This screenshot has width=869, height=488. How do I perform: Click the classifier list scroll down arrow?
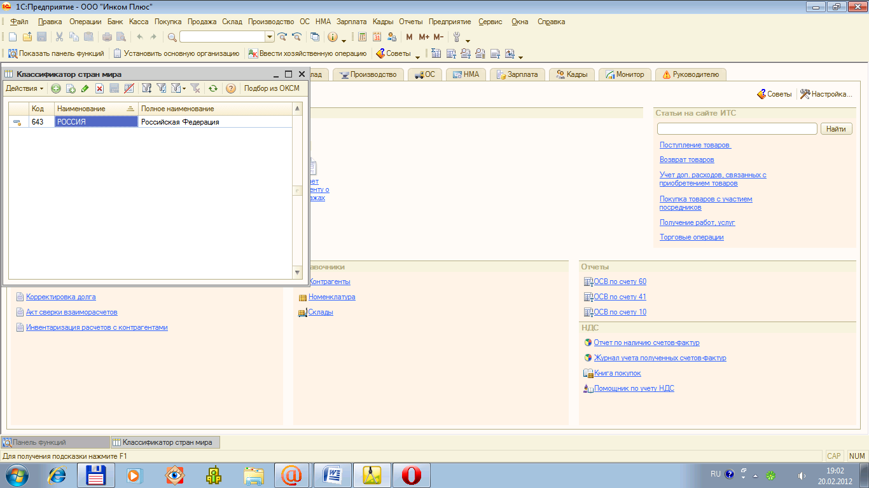click(297, 272)
